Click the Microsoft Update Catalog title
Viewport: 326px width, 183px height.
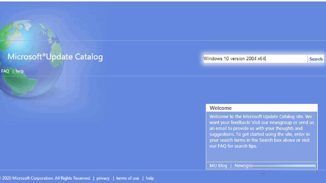(x=55, y=57)
